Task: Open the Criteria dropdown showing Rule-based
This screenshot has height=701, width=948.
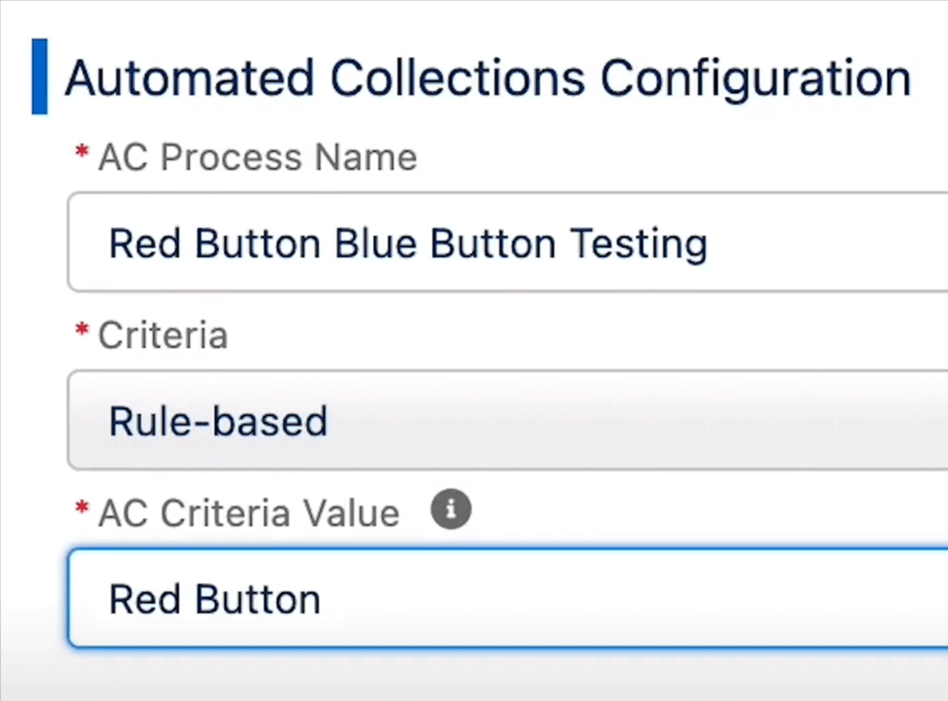Action: coord(508,420)
